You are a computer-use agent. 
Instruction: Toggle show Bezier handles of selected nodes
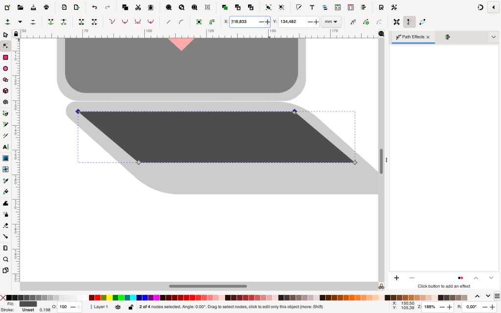pos(410,22)
